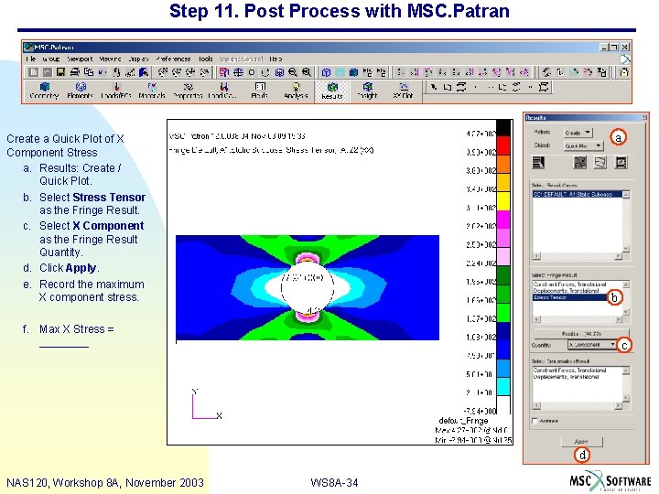This screenshot has height=494, width=659.
Task: Click the Deformation Attributes icon in Results panel
Action: click(x=600, y=163)
